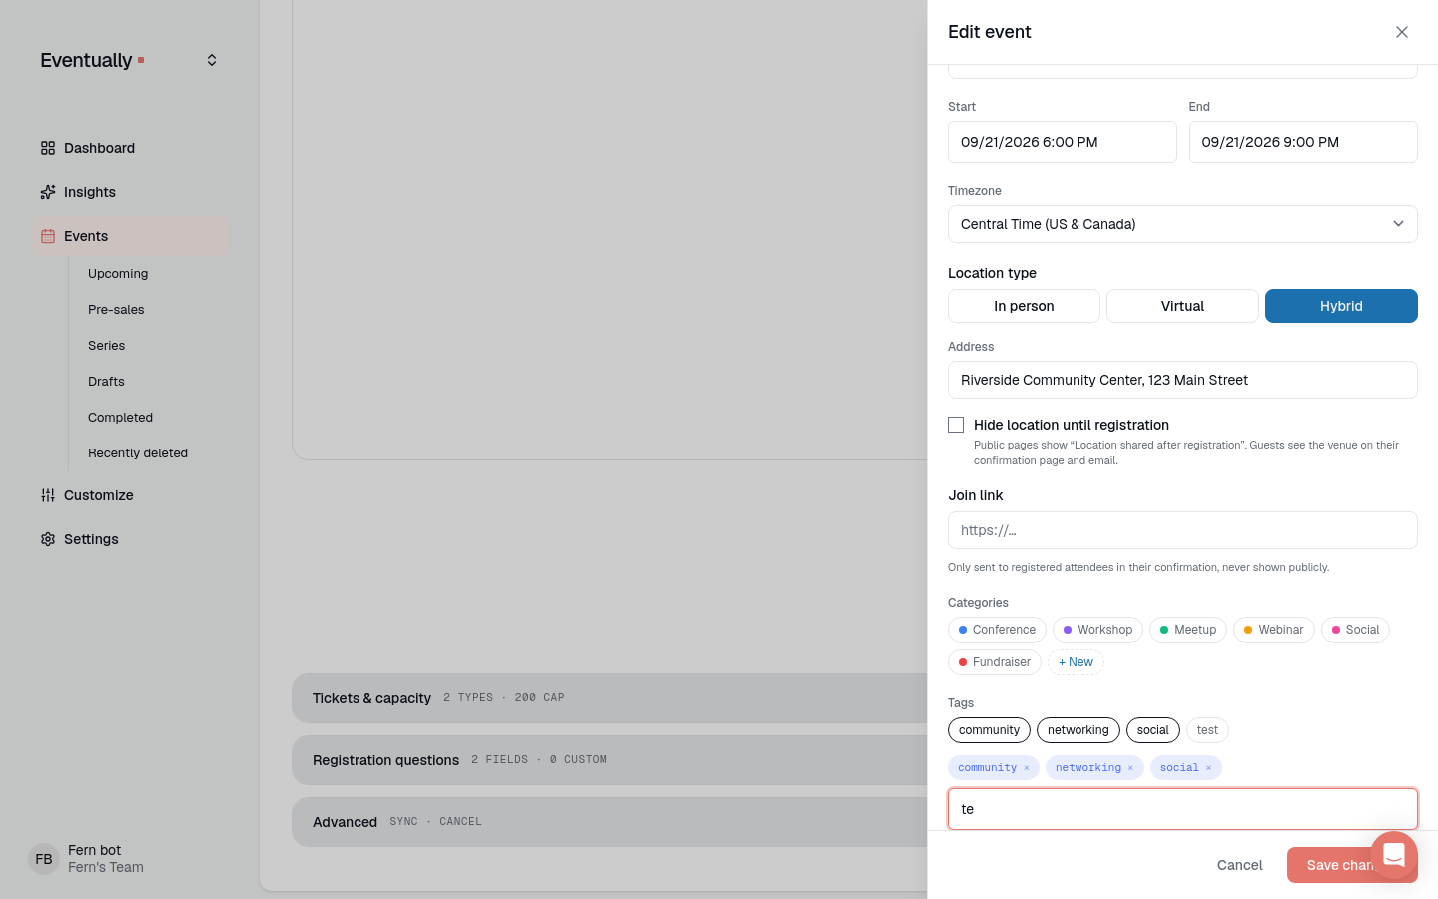Open Recently deleted events
The image size is (1438, 899).
[x=138, y=453]
